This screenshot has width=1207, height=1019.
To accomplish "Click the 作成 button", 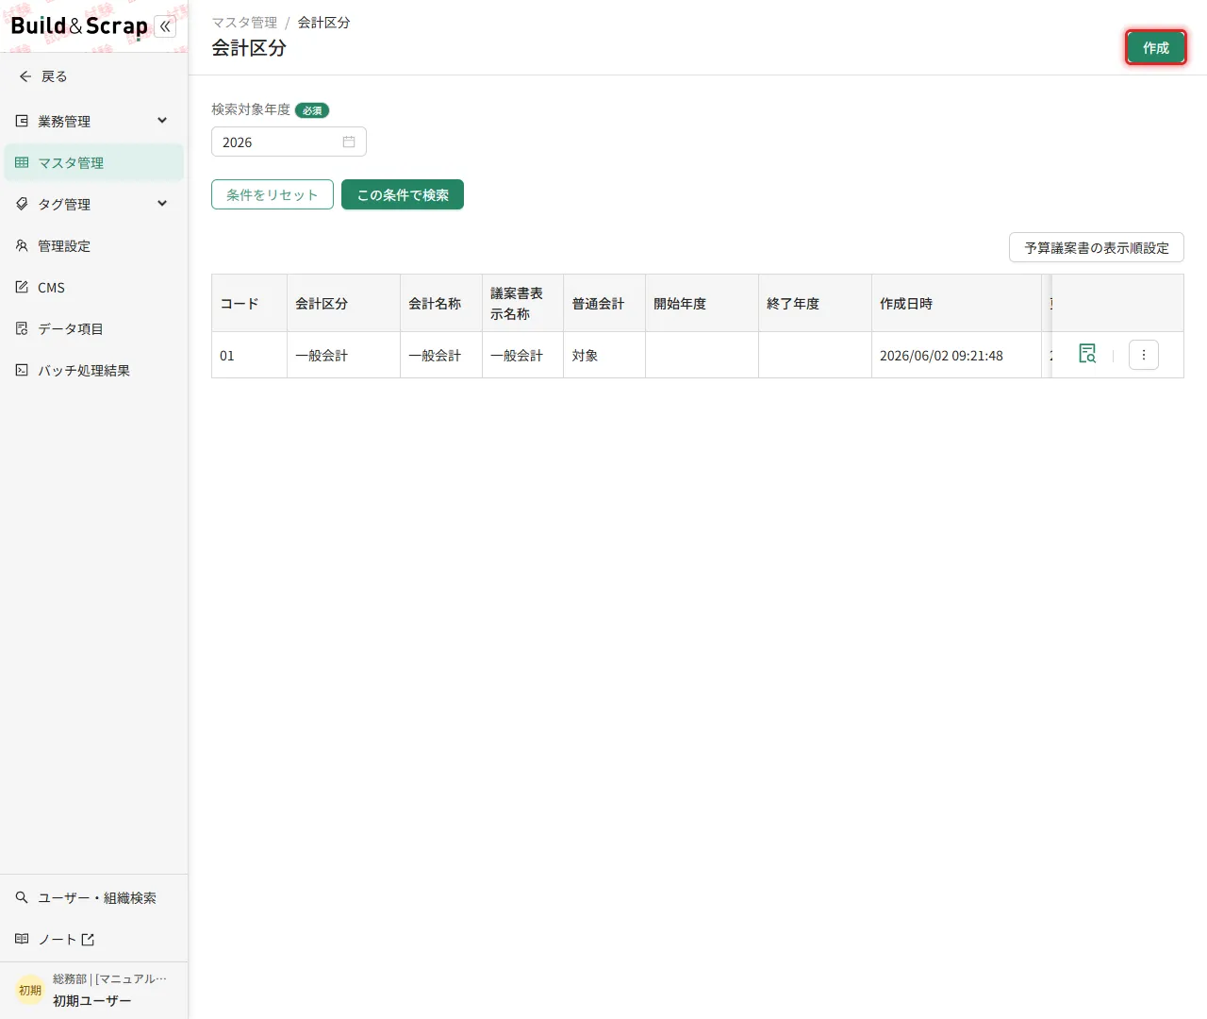I will click(1156, 47).
